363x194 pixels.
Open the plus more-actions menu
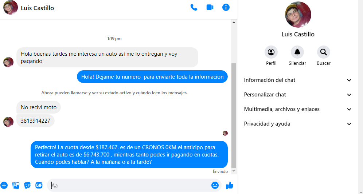pos(4,185)
